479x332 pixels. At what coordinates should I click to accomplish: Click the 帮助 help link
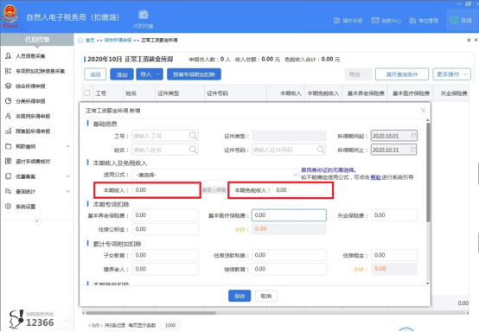click(x=375, y=177)
